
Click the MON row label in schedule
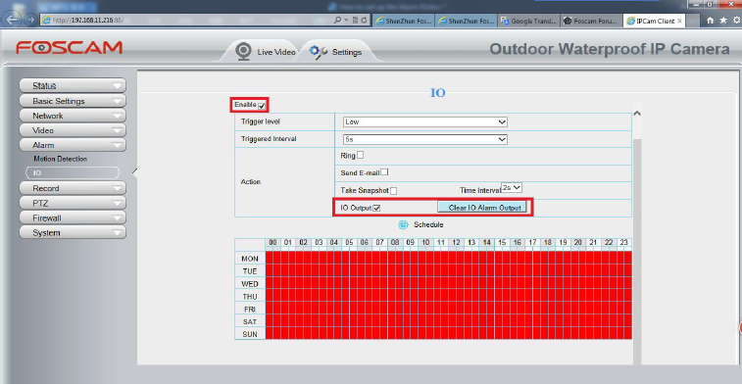(250, 259)
